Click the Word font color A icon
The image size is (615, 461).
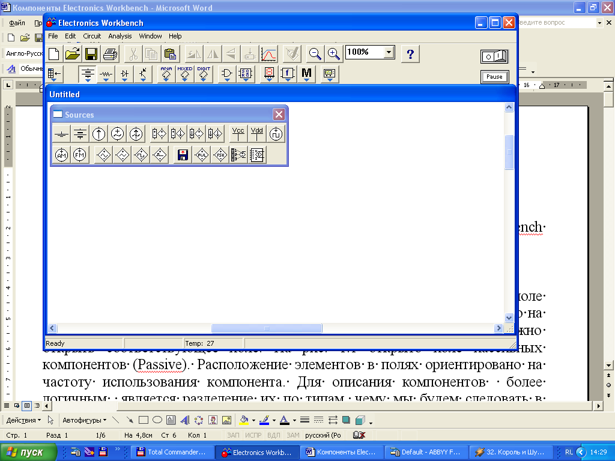pos(285,420)
